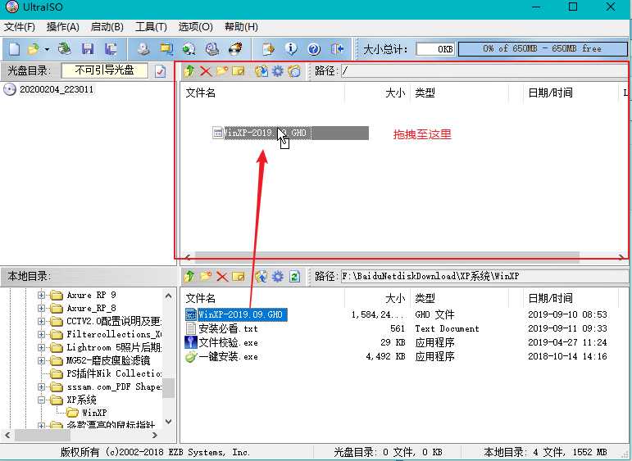This screenshot has height=461, width=632.
Task: Open an image file with the folder icon
Action: coord(34,49)
